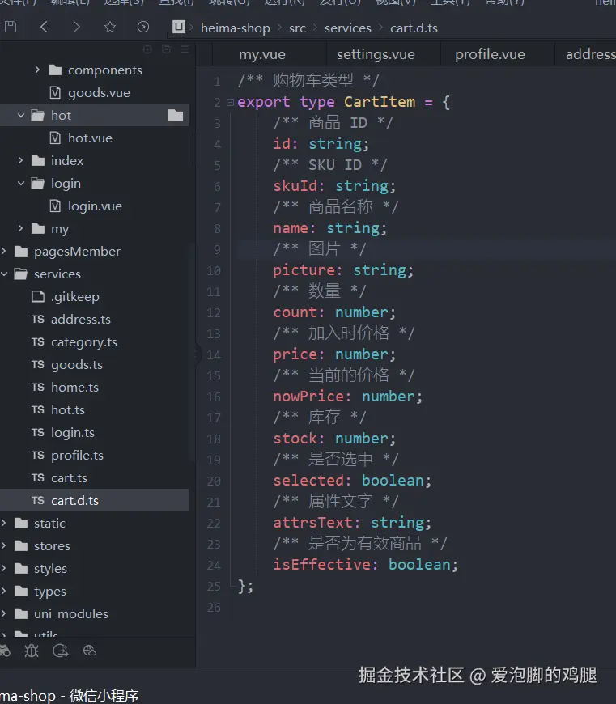Expand the index folder
The width and height of the screenshot is (616, 704).
coord(20,160)
